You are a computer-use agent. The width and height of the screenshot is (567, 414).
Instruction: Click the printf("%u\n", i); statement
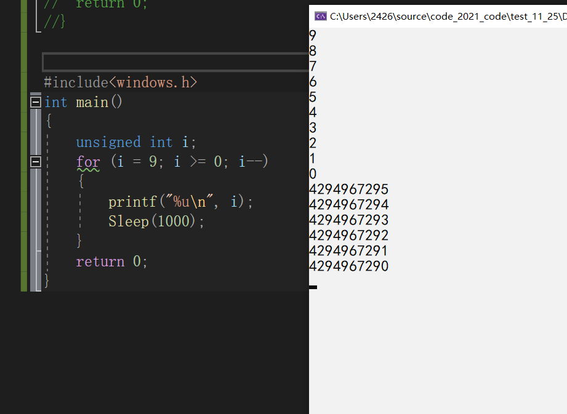[180, 202]
